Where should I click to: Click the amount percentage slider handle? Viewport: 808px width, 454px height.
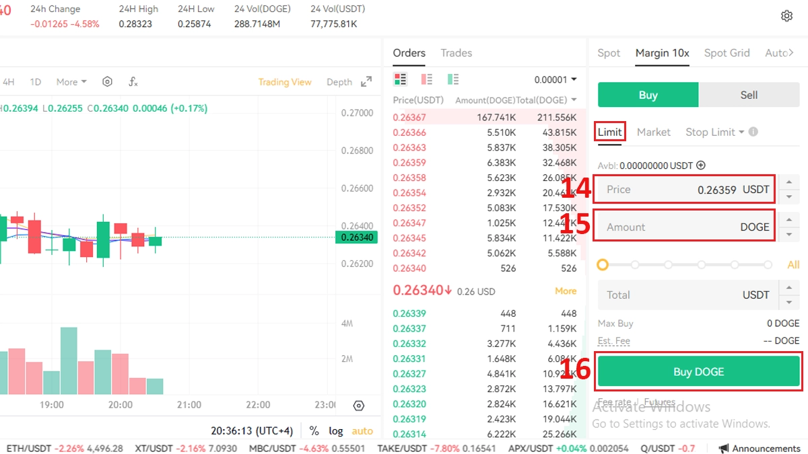603,265
